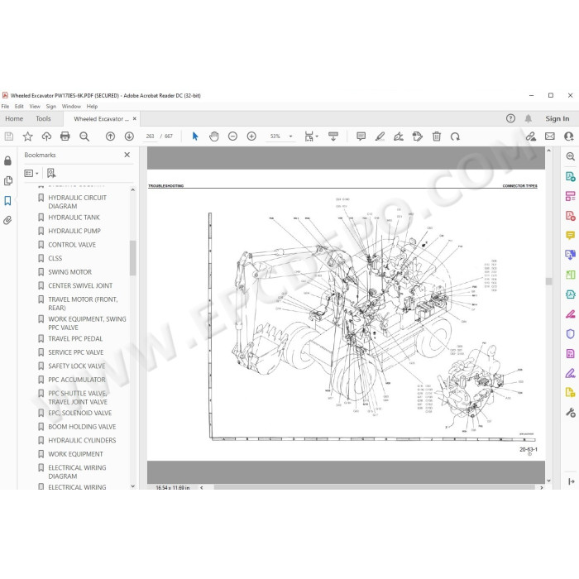Go to next page arrow icon

point(129,136)
